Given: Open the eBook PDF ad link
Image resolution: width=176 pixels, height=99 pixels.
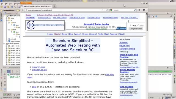Looking at the screenshot, I should [x=125, y=46].
